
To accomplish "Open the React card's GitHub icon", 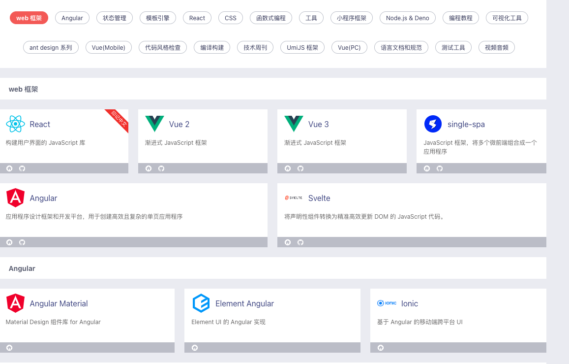I will point(22,168).
